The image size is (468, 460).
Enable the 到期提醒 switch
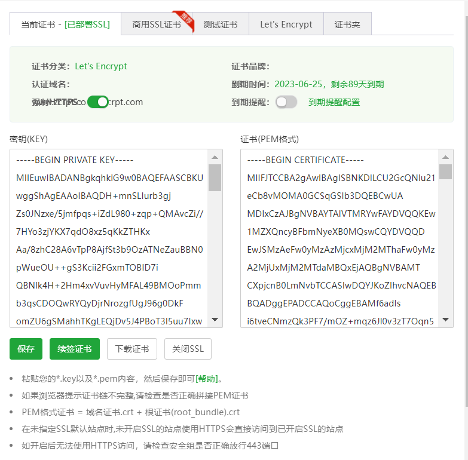tap(286, 102)
